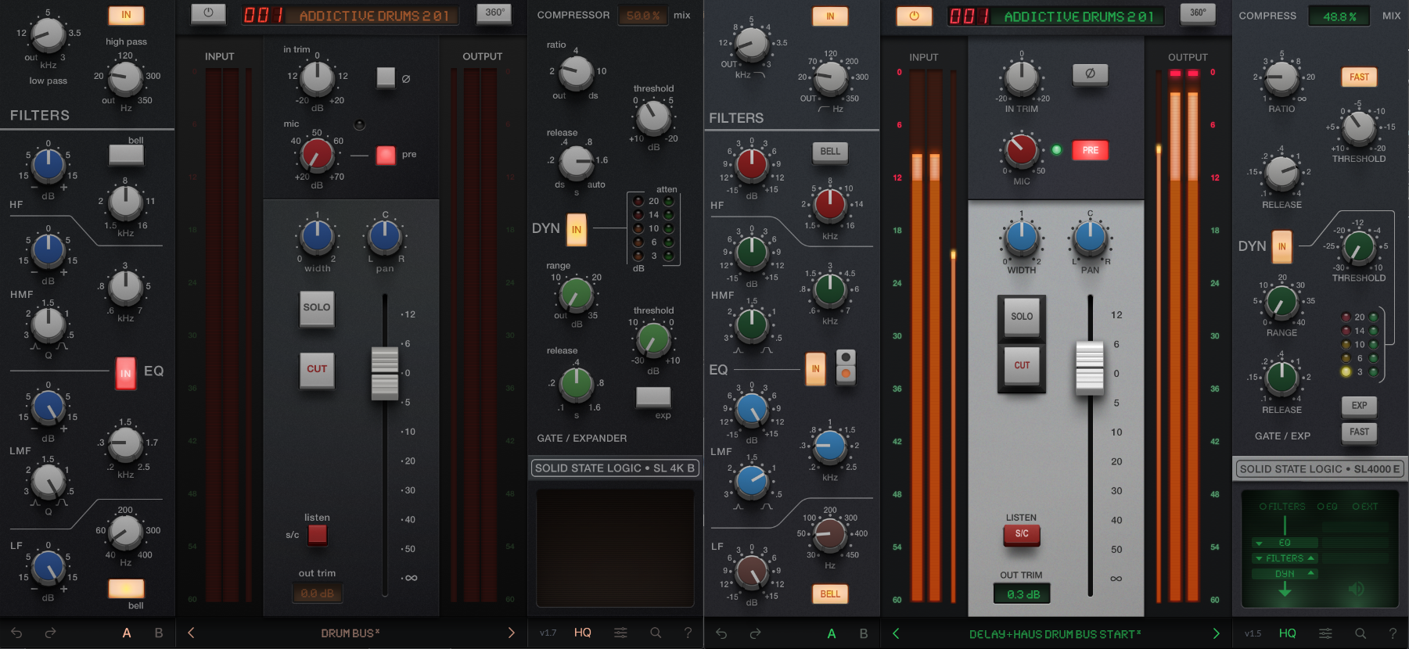Move EQ down in SL4000 E routing order

[1259, 543]
